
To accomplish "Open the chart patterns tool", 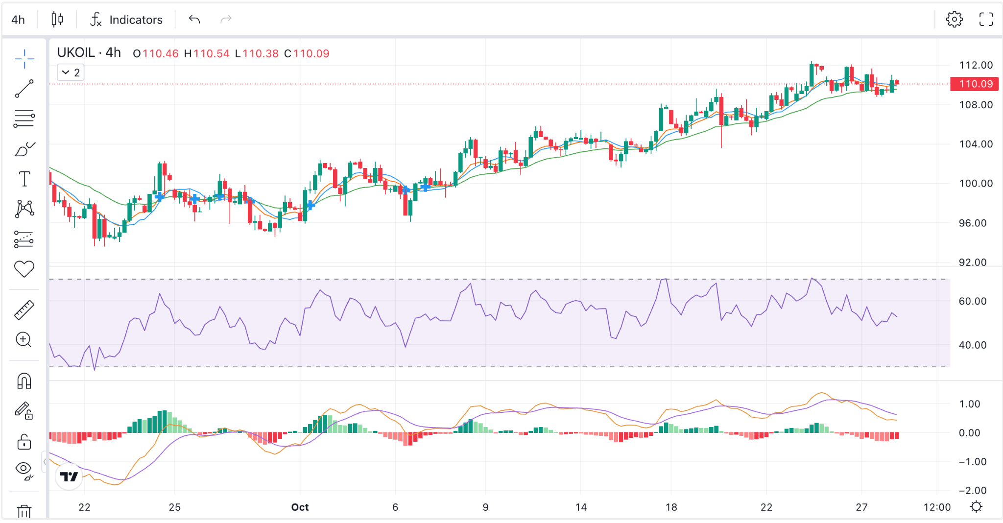I will click(x=24, y=209).
